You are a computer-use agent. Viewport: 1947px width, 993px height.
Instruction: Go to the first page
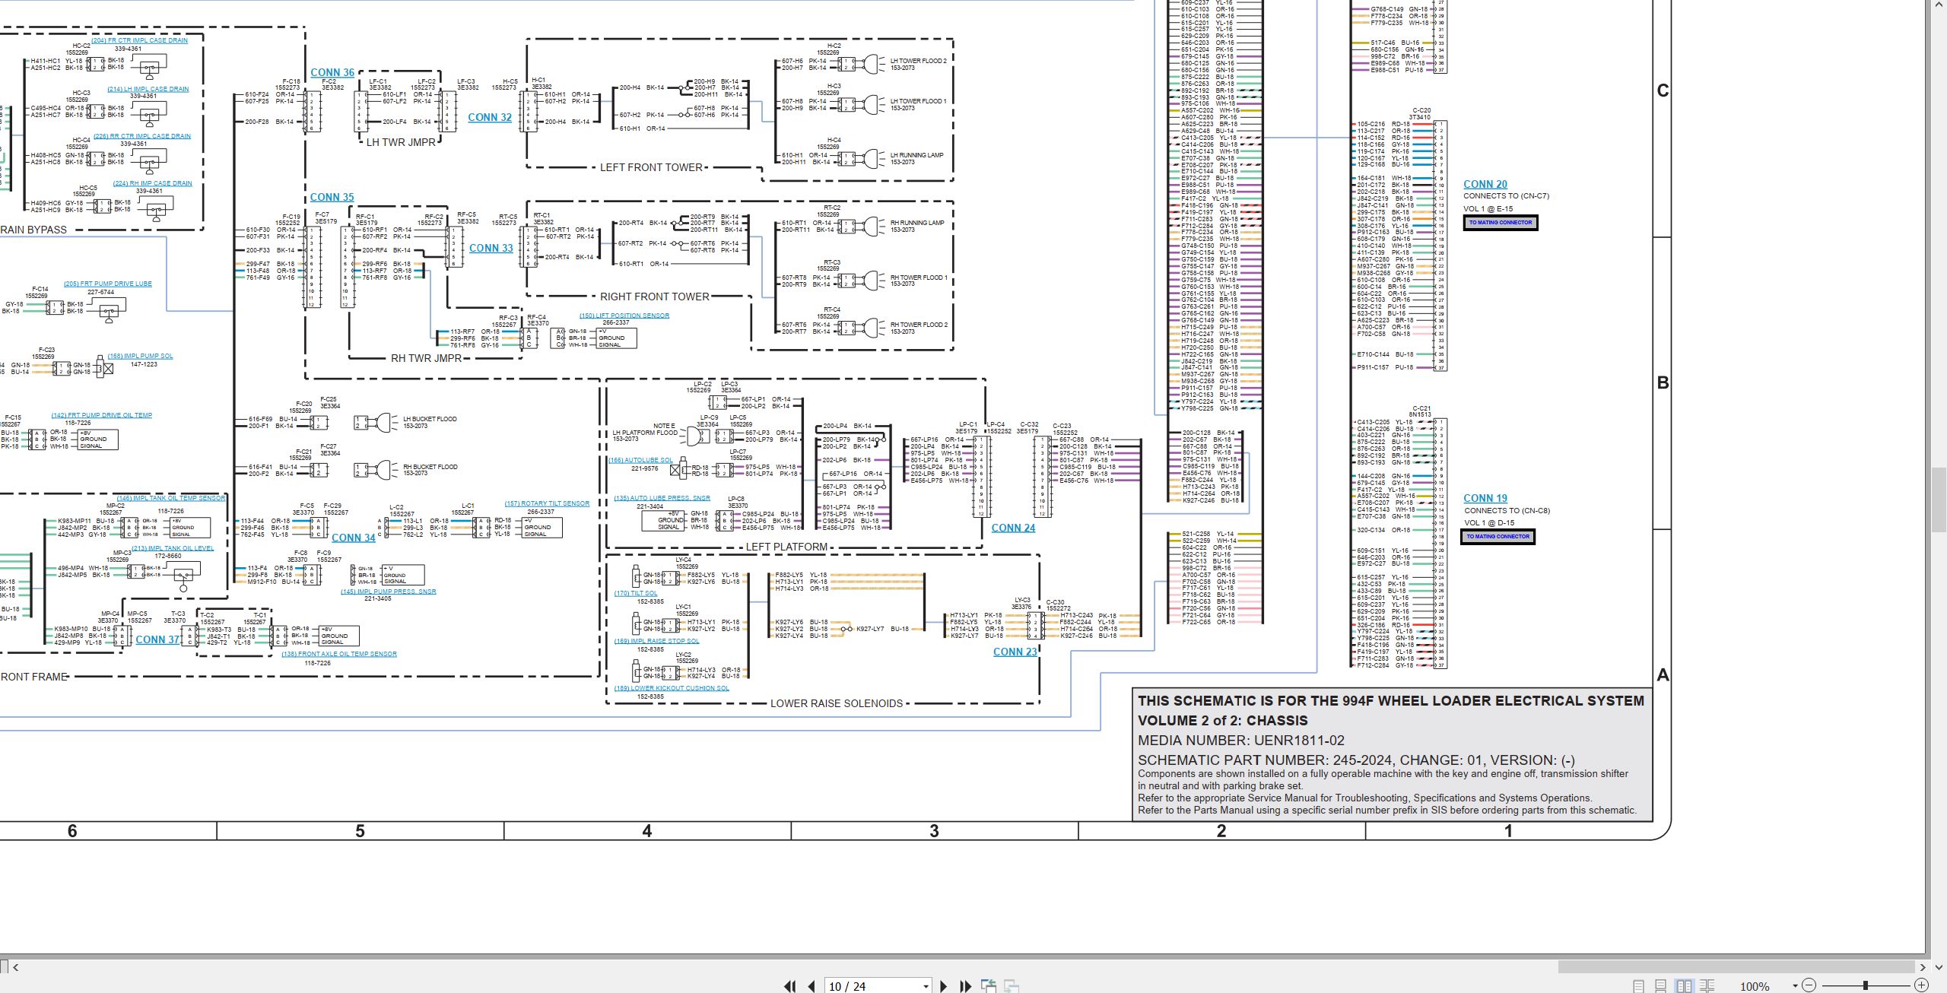790,986
